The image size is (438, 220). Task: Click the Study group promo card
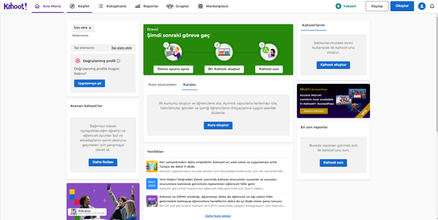pos(103,202)
